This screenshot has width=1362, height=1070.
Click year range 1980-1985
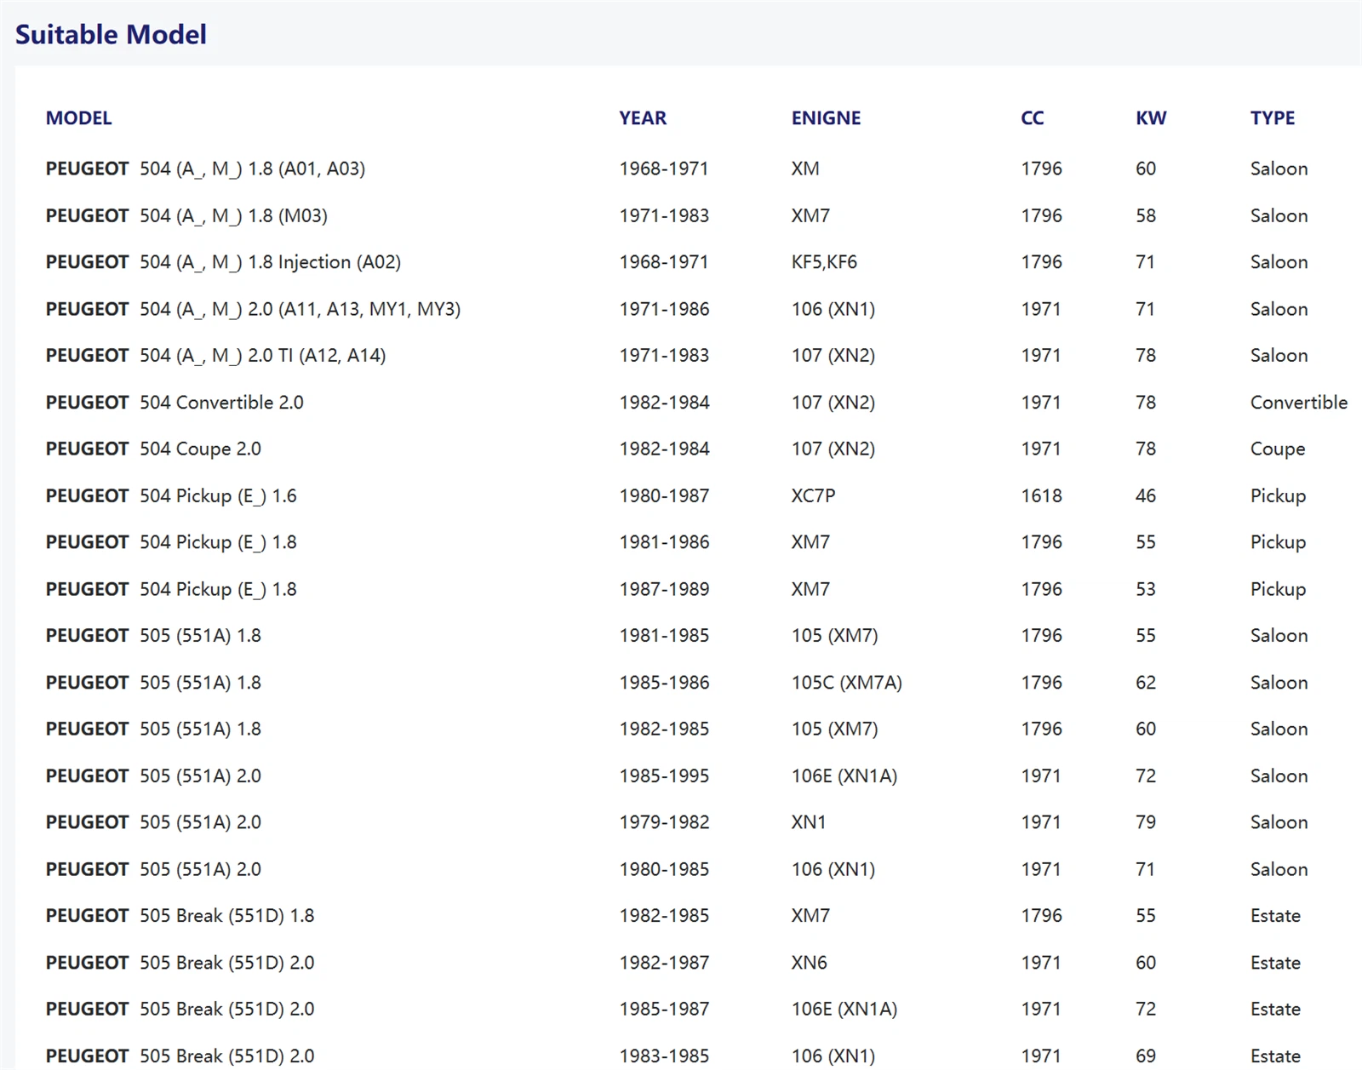664,869
